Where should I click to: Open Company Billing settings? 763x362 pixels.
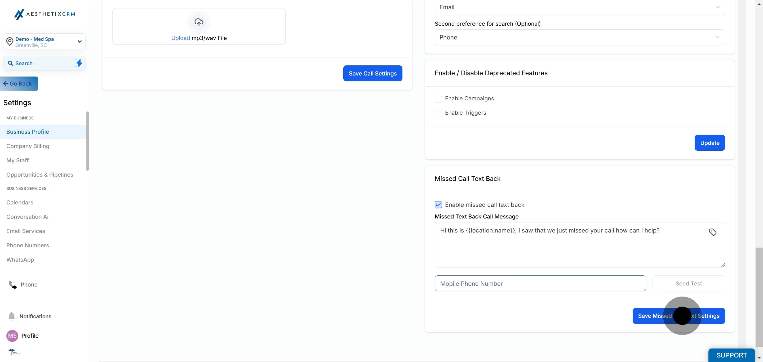tap(28, 146)
